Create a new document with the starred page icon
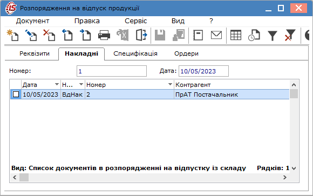Viewport: 313px width, 196px height. (13, 35)
